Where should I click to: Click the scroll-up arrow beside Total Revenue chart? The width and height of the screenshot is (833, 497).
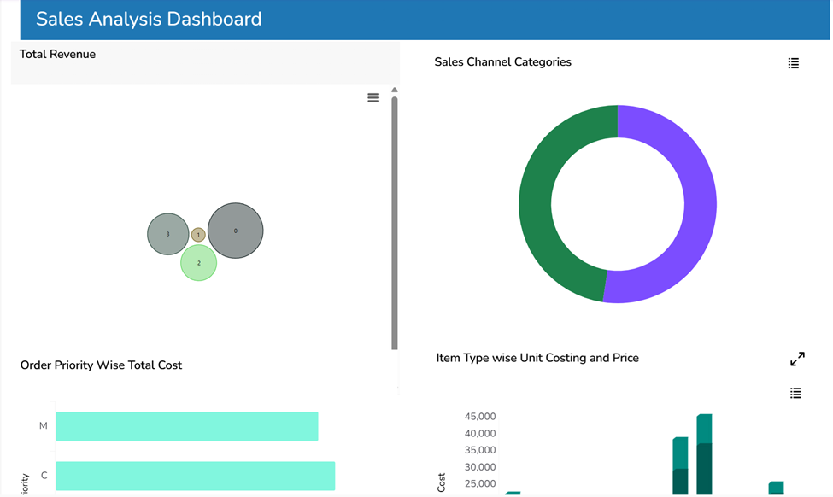pyautogui.click(x=395, y=90)
